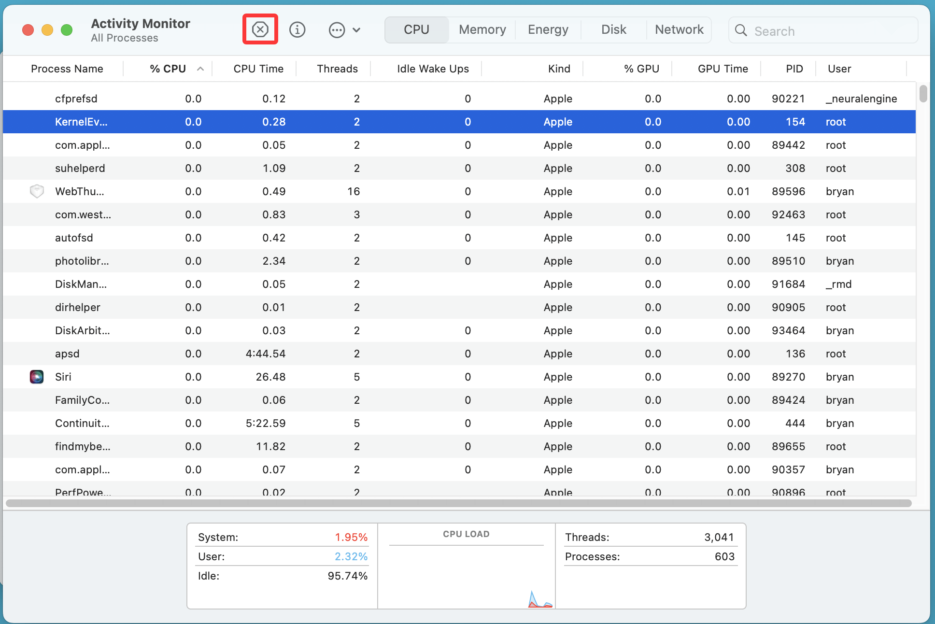
Task: Switch to the Memory tab
Action: tap(482, 29)
